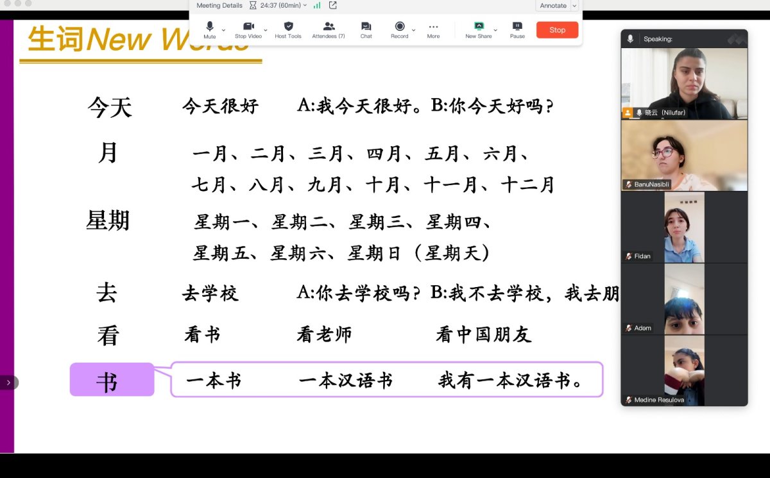770x478 pixels.
Task: Expand the left side panel arrow
Action: point(8,383)
